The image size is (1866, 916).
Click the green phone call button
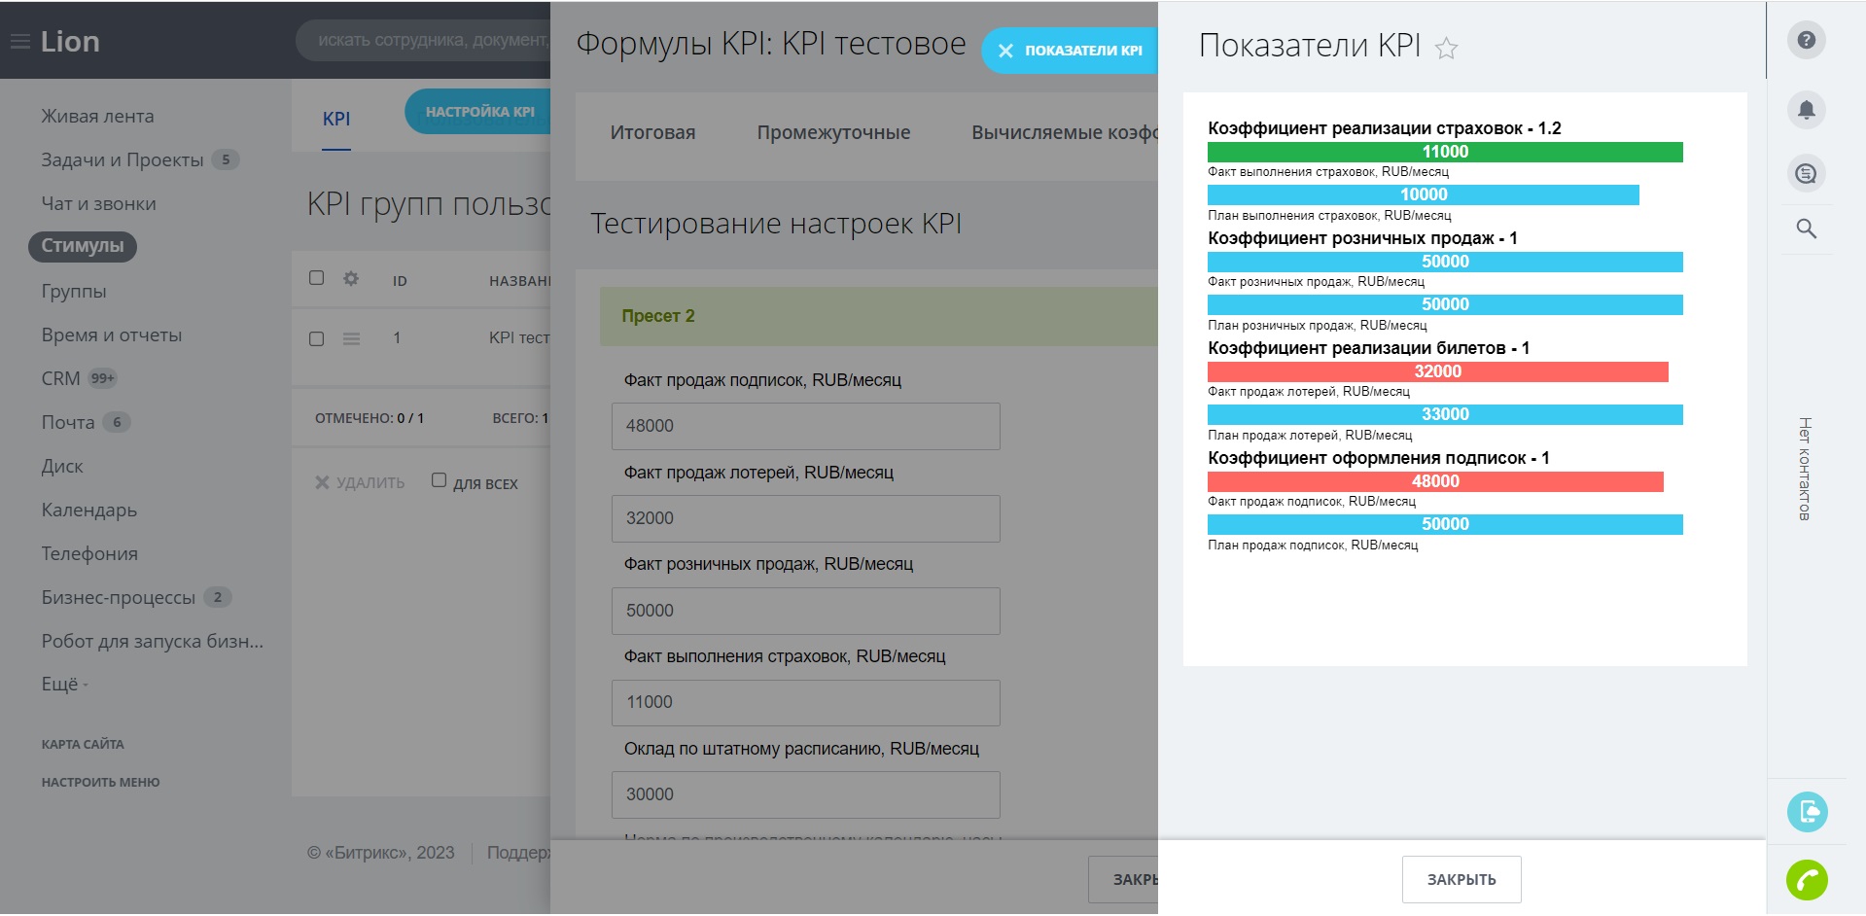pyautogui.click(x=1806, y=880)
